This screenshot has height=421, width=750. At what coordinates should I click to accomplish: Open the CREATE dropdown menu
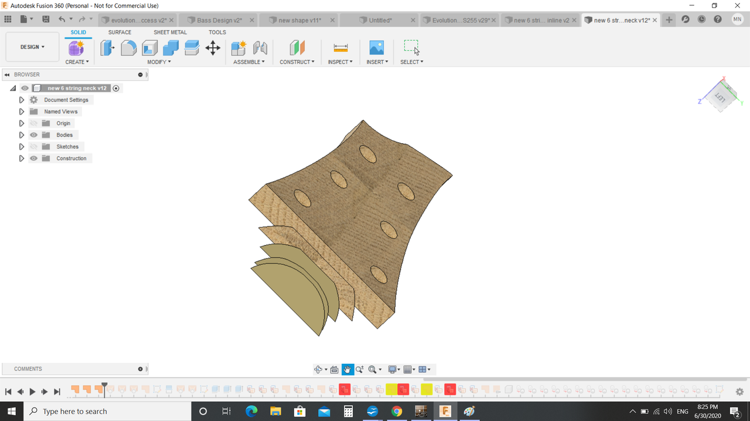pyautogui.click(x=77, y=62)
